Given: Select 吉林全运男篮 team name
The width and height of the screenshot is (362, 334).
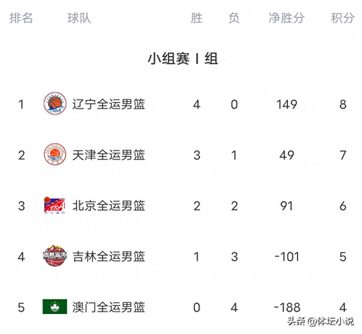Looking at the screenshot, I should [x=109, y=257].
